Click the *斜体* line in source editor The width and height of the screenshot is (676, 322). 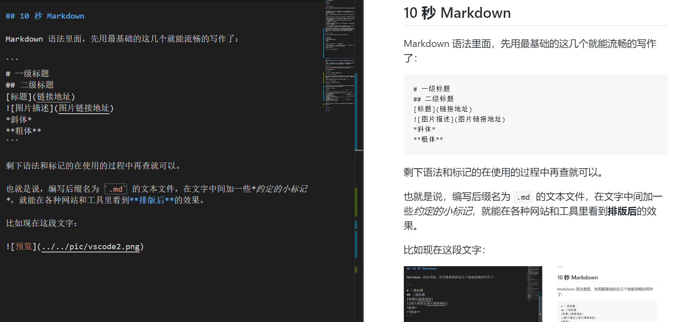coord(19,120)
